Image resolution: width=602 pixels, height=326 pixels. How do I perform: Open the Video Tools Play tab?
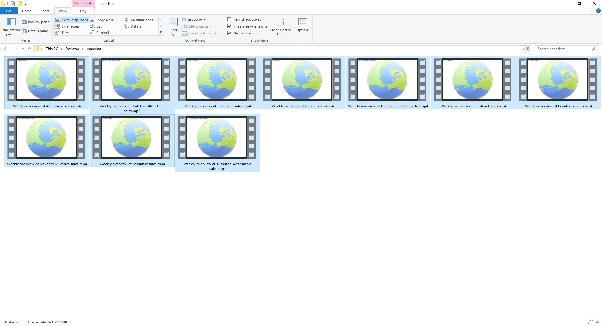tap(82, 11)
